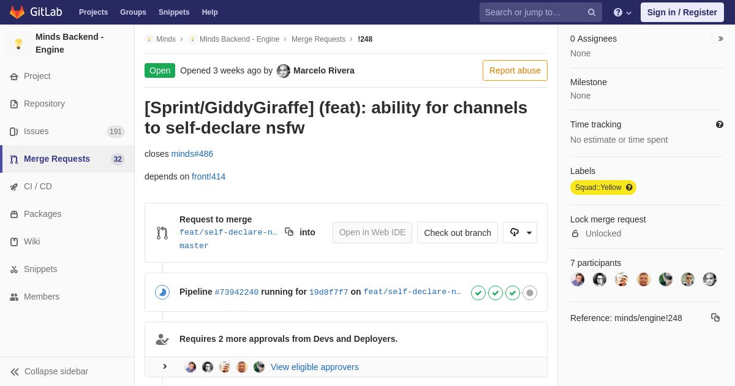The width and height of the screenshot is (735, 386).
Task: Copy the minds/engine!248 reference
Action: coord(715,317)
